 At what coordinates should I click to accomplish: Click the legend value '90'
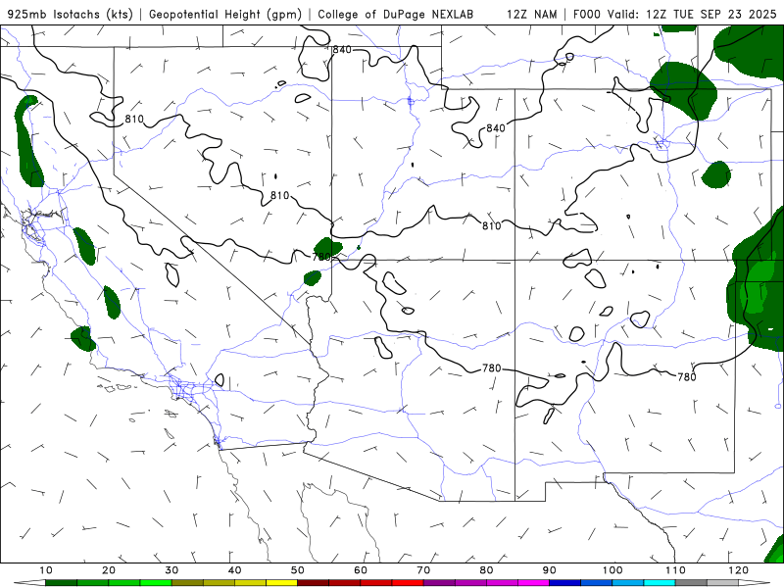(550, 570)
